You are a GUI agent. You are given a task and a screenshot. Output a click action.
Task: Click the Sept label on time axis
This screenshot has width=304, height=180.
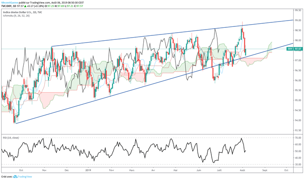tap(265, 170)
